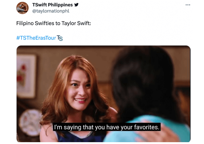The width and height of the screenshot is (204, 144).
Task: Open the @taylornationphl handle link
Action: (x=51, y=11)
